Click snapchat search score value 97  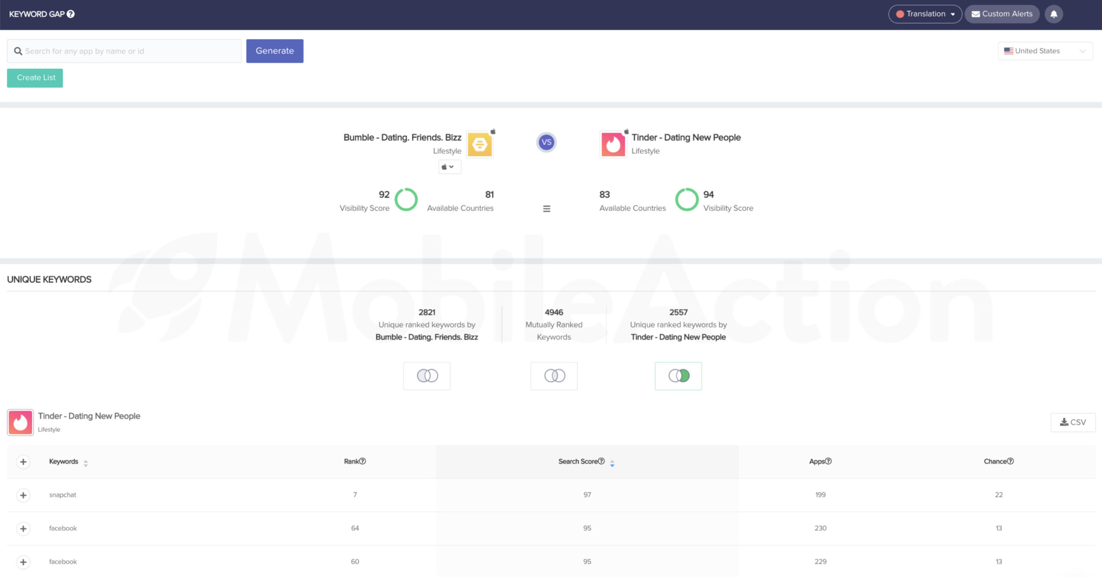[587, 495]
